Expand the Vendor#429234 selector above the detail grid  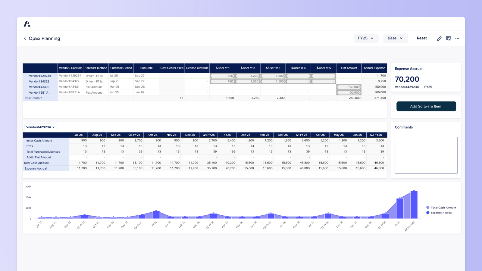pos(41,127)
